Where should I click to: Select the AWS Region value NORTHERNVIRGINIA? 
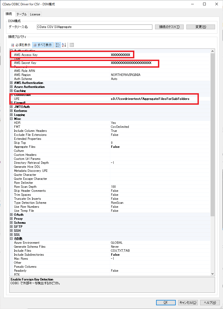[x=126, y=75]
